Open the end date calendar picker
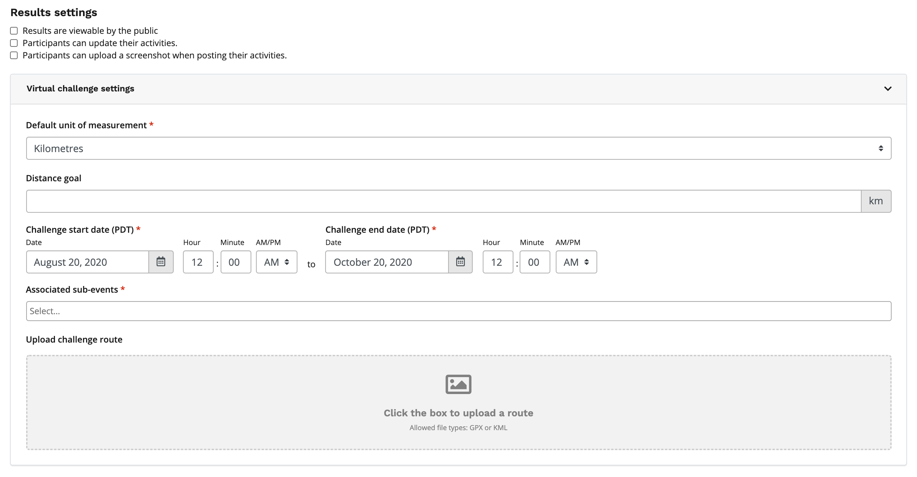Image resolution: width=917 pixels, height=477 pixels. pos(460,262)
